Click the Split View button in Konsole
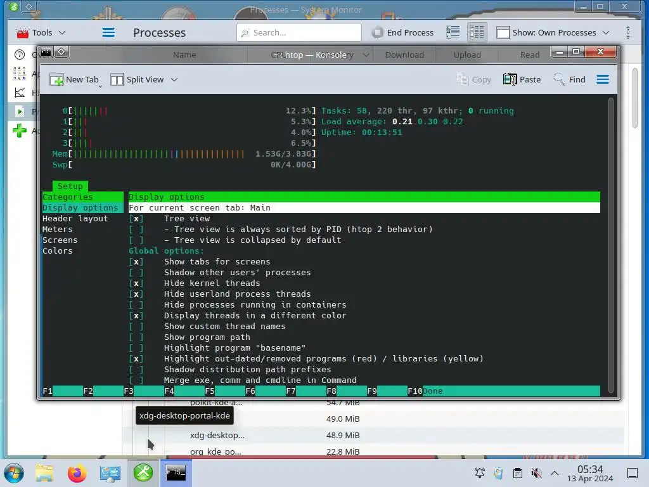This screenshot has height=487, width=649. [138, 79]
